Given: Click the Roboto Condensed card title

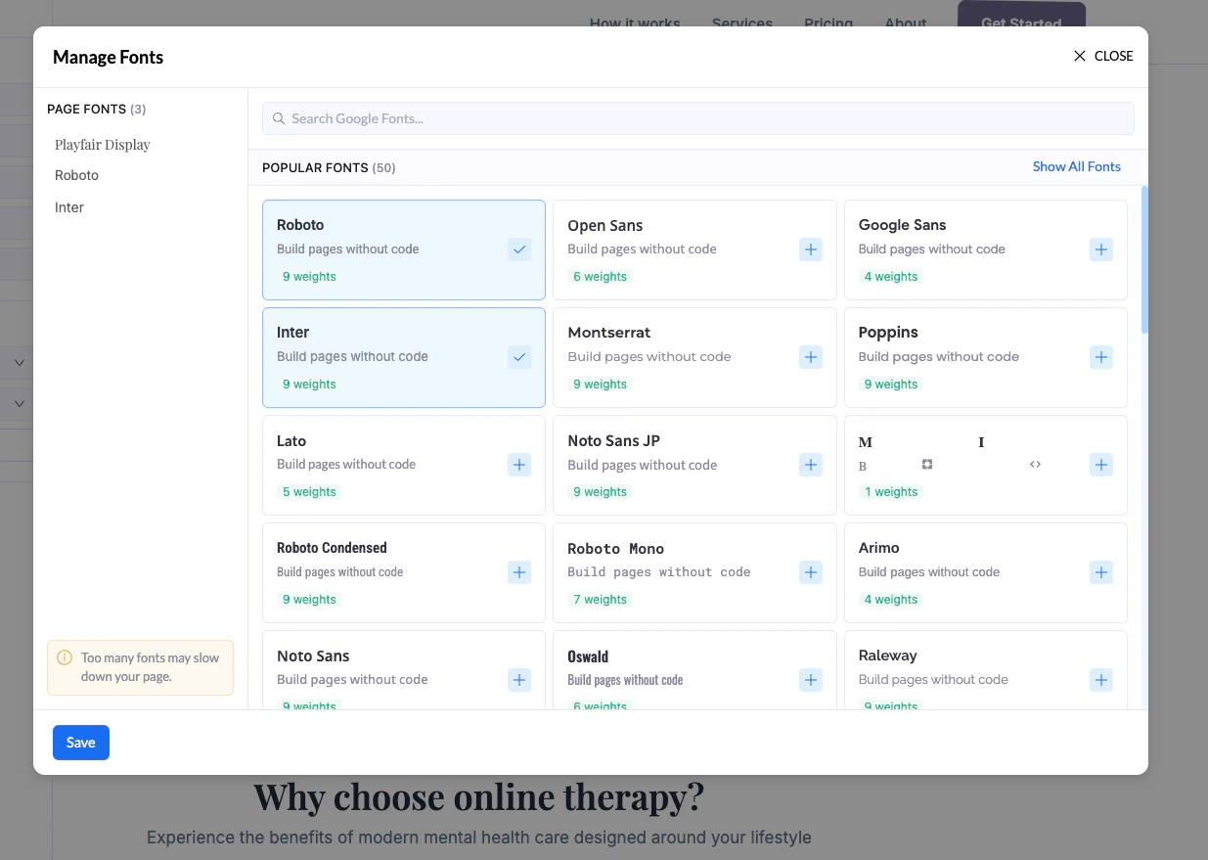Looking at the screenshot, I should click(332, 548).
